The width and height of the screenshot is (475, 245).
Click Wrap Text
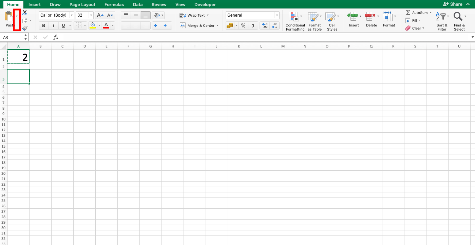click(194, 15)
